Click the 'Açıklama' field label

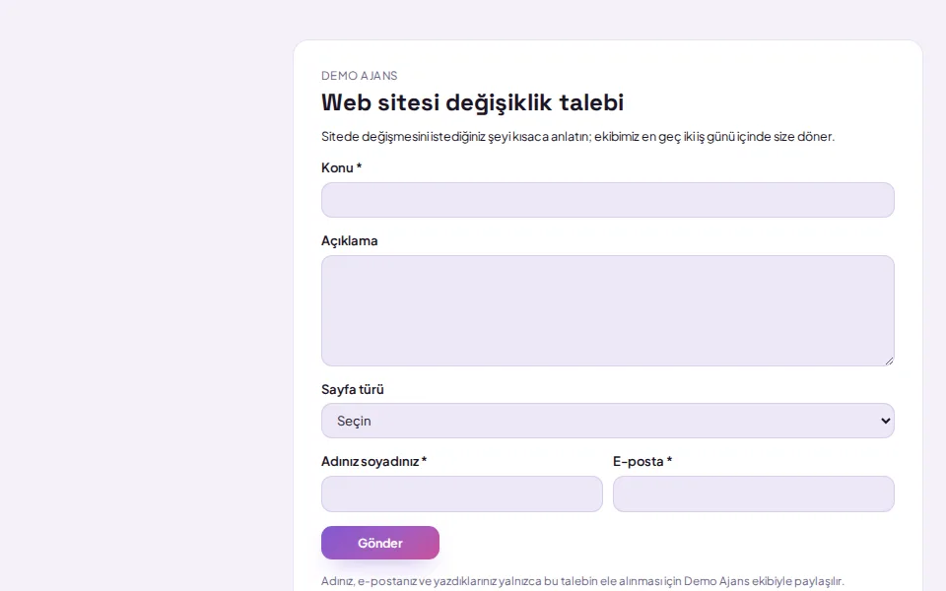(x=349, y=240)
